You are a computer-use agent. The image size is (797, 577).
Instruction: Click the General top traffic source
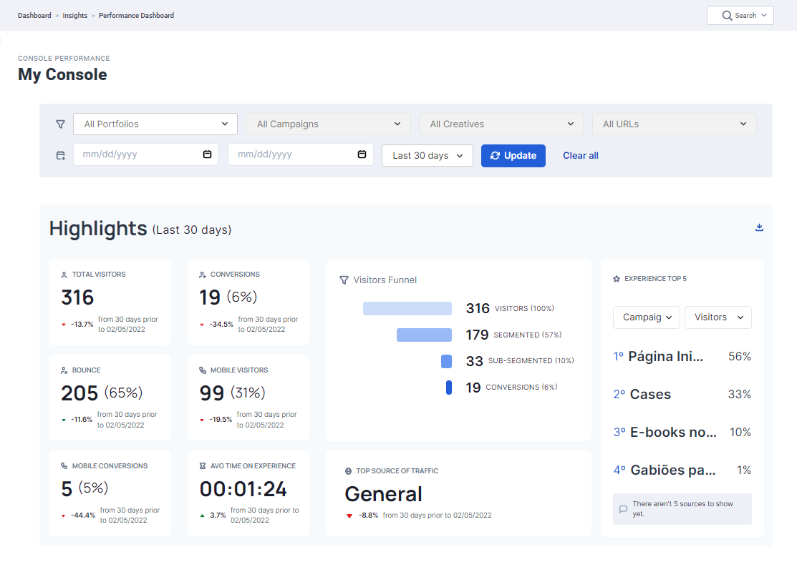click(384, 494)
